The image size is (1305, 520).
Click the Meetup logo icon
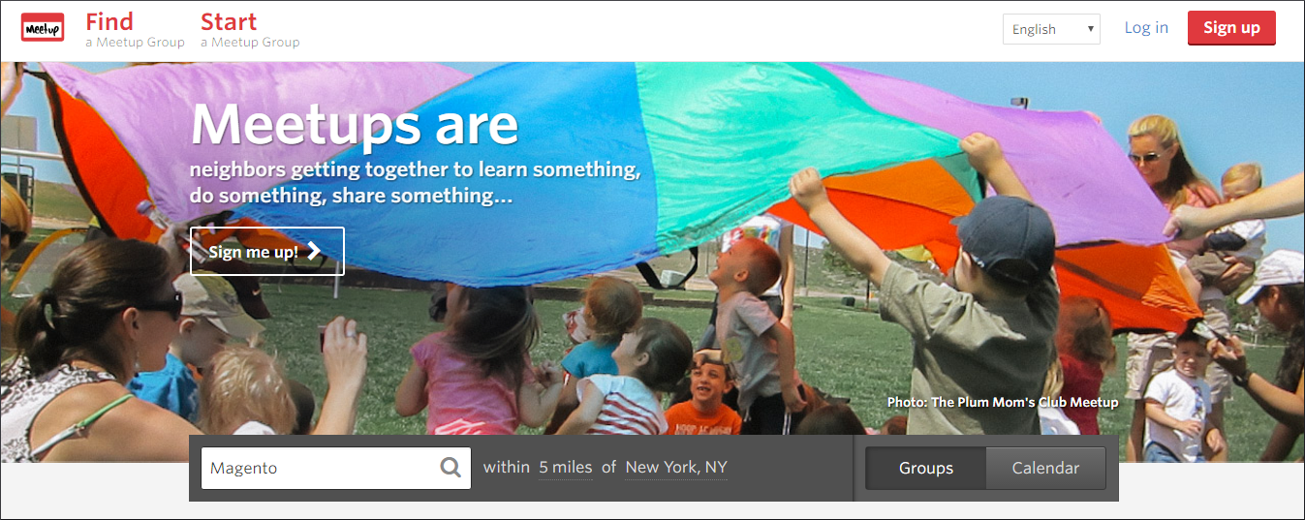click(43, 28)
